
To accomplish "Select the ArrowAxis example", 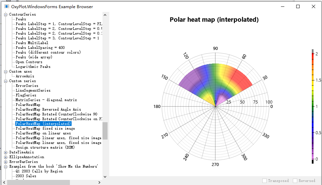I will click(x=25, y=76).
